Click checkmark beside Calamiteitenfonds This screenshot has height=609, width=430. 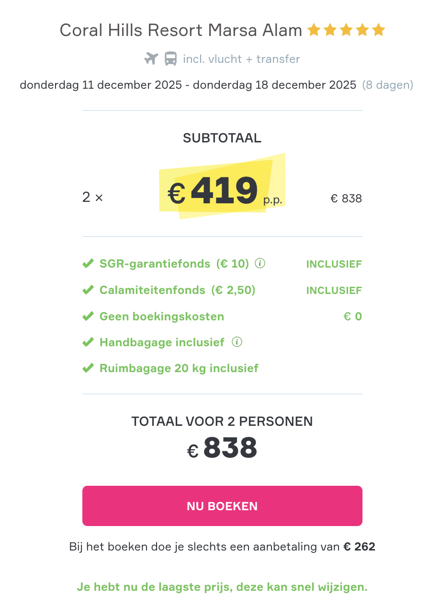88,290
